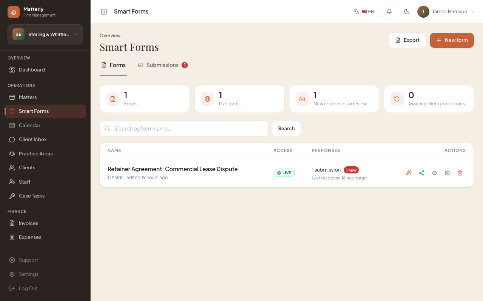This screenshot has height=301, width=483.
Task: Click the Responses column header
Action: point(326,150)
